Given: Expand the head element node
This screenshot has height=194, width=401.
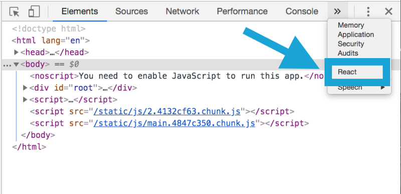Looking at the screenshot, I should pyautogui.click(x=16, y=53).
